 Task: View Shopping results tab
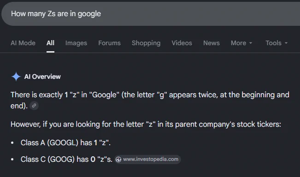(x=146, y=43)
